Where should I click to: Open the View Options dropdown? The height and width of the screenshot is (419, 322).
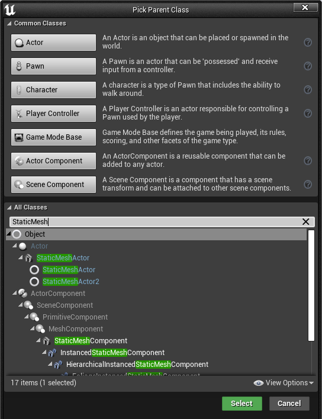[284, 383]
